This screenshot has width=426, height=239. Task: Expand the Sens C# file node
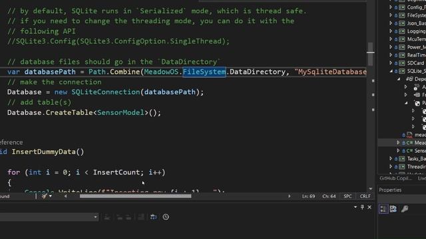pyautogui.click(x=398, y=151)
